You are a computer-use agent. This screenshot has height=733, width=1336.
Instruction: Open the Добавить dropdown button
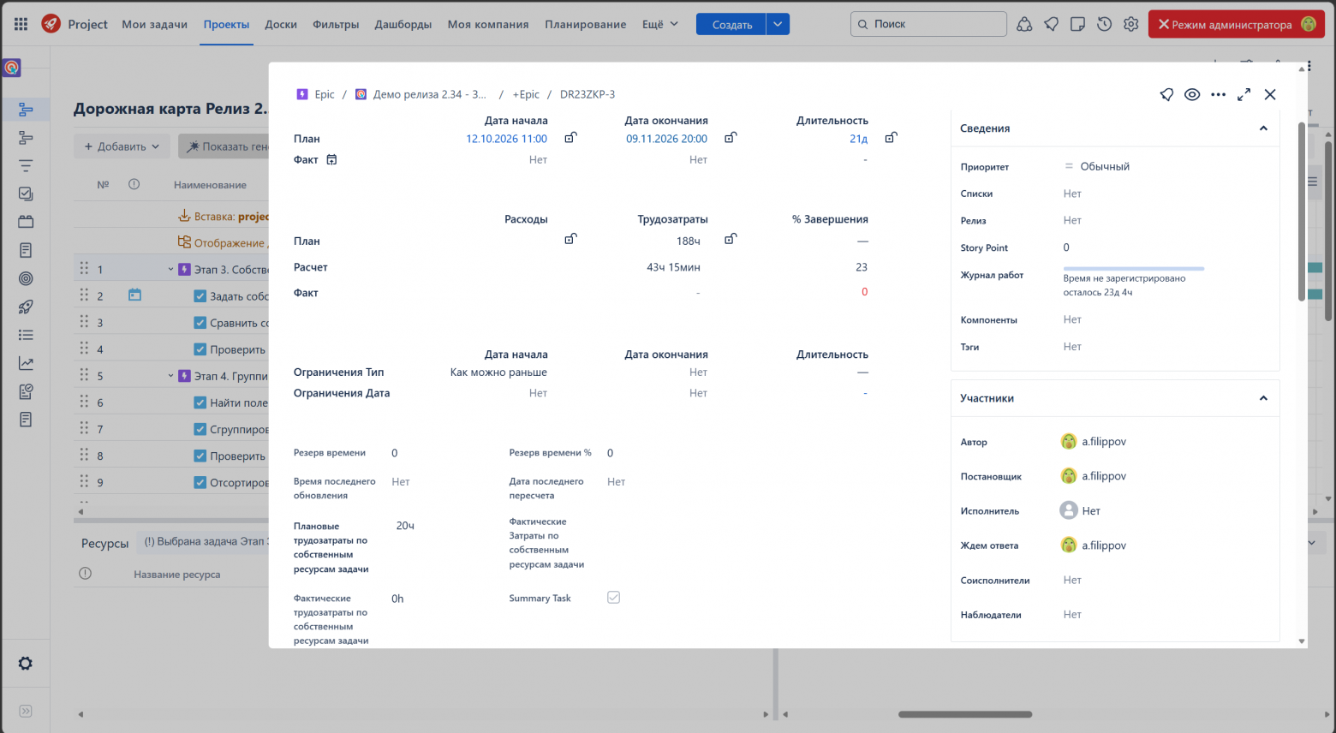tap(122, 146)
